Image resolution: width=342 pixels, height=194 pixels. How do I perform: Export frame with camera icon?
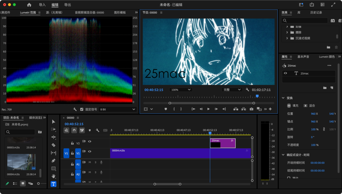(x=251, y=109)
